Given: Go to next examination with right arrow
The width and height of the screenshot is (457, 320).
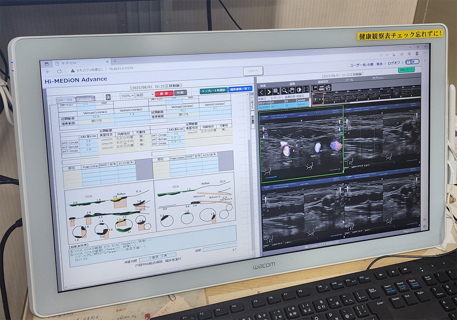Looking at the screenshot, I should [269, 92].
